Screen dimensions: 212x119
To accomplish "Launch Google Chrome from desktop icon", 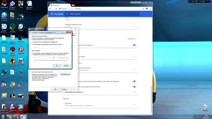I will pos(13,85).
